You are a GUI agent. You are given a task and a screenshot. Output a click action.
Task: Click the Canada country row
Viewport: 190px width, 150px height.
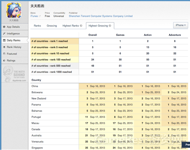point(109,129)
